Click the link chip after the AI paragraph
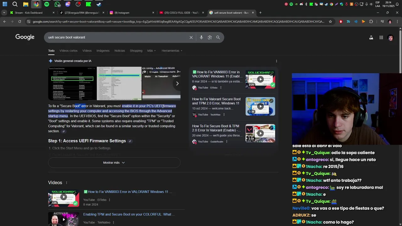Image resolution: width=402 pixels, height=226 pixels. pyautogui.click(x=63, y=132)
